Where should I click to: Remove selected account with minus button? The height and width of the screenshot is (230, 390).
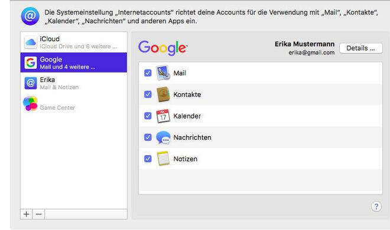point(38,214)
